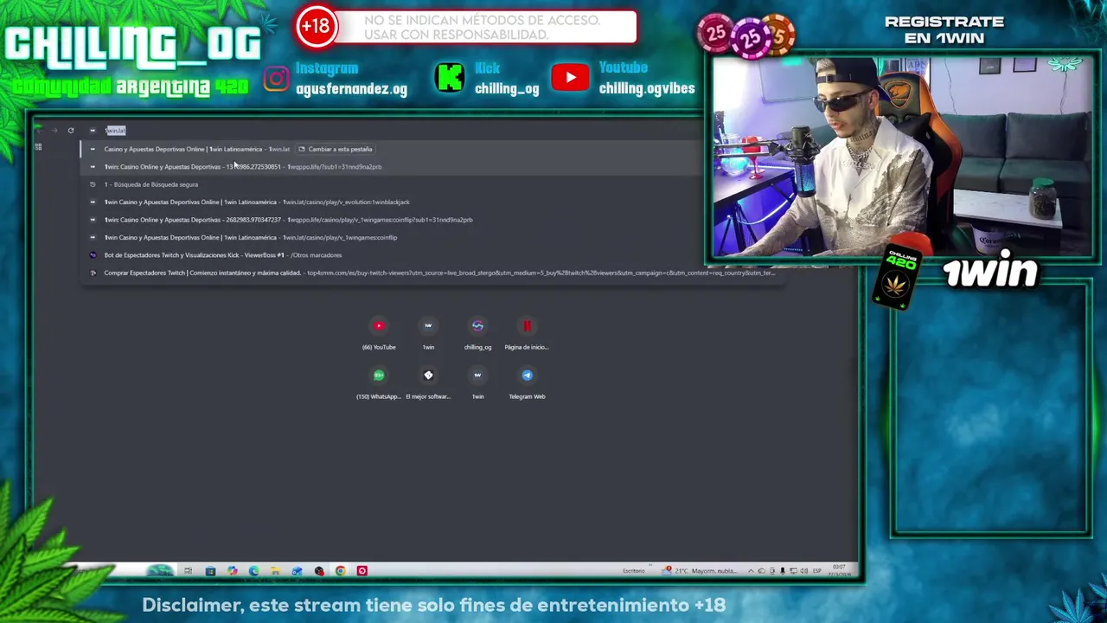The image size is (1107, 623).
Task: Click the +18 red circle badge
Action: click(x=316, y=26)
